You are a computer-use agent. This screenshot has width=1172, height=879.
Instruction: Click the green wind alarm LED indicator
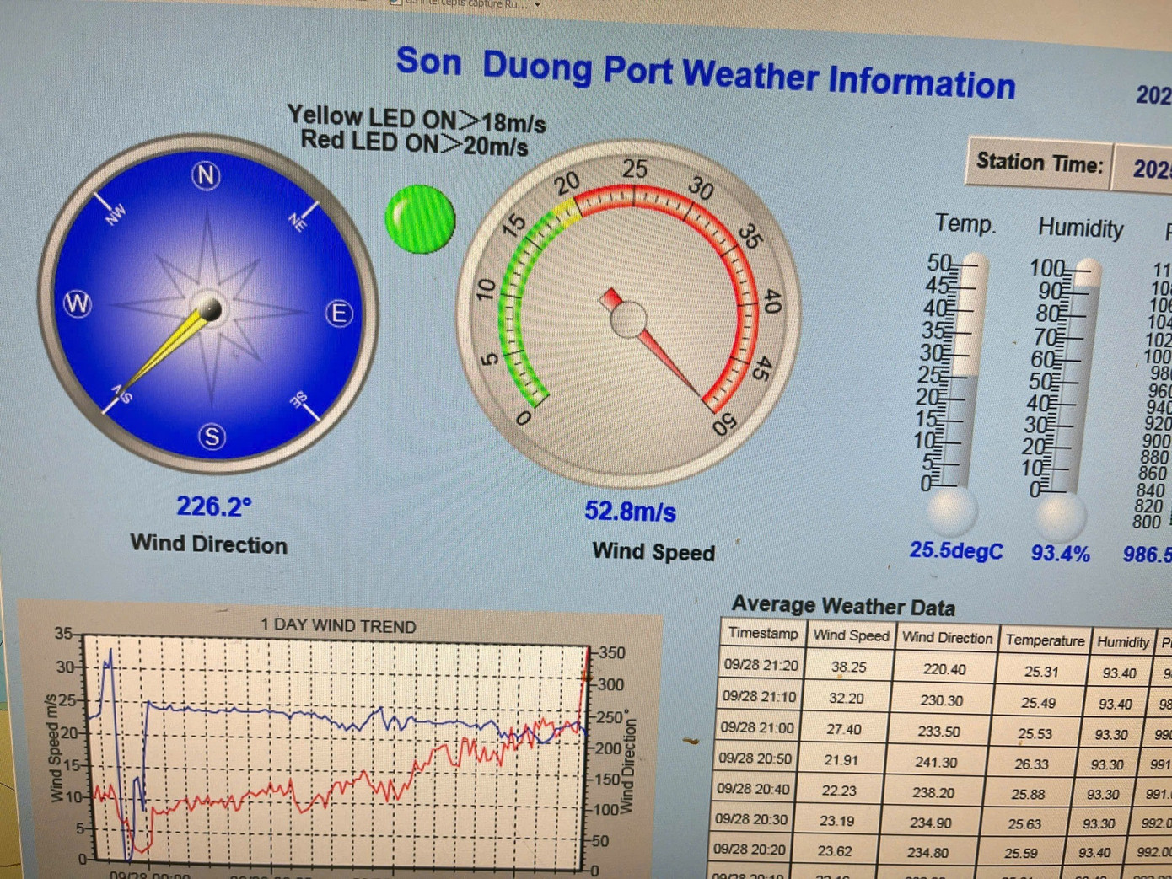click(x=420, y=219)
